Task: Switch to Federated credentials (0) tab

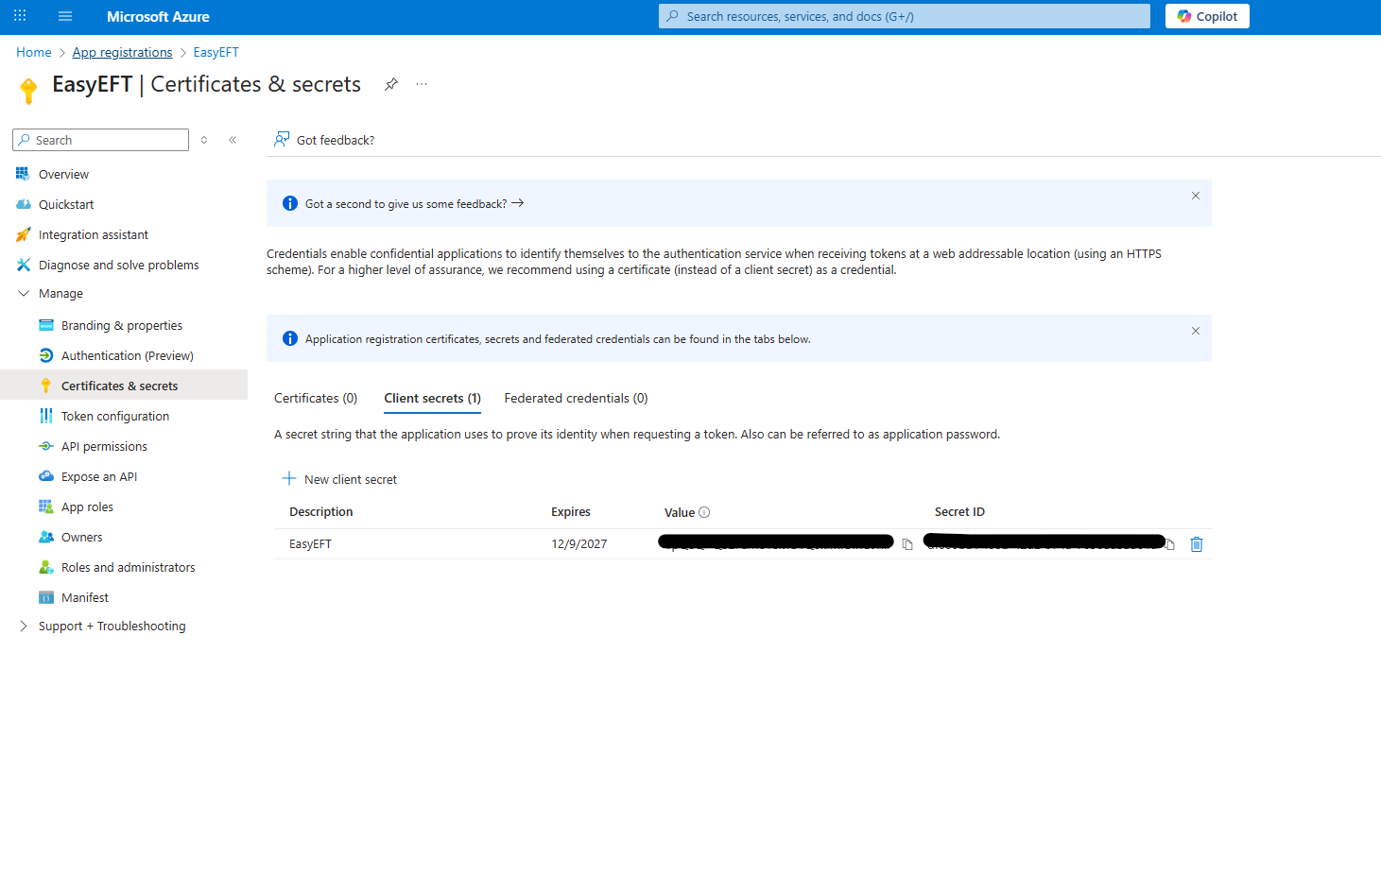Action: click(576, 399)
